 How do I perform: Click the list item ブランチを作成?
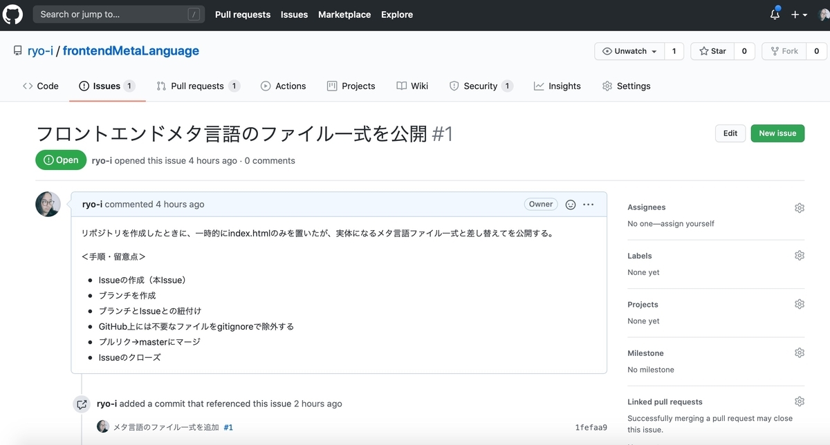pos(127,295)
